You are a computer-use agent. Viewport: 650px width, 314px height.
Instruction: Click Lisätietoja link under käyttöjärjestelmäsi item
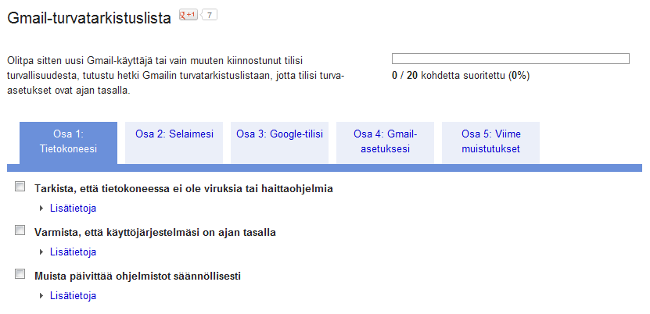coord(73,252)
